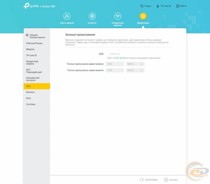Open Безпека sidebar item
Viewport: 210px width, 184px height.
(30, 92)
